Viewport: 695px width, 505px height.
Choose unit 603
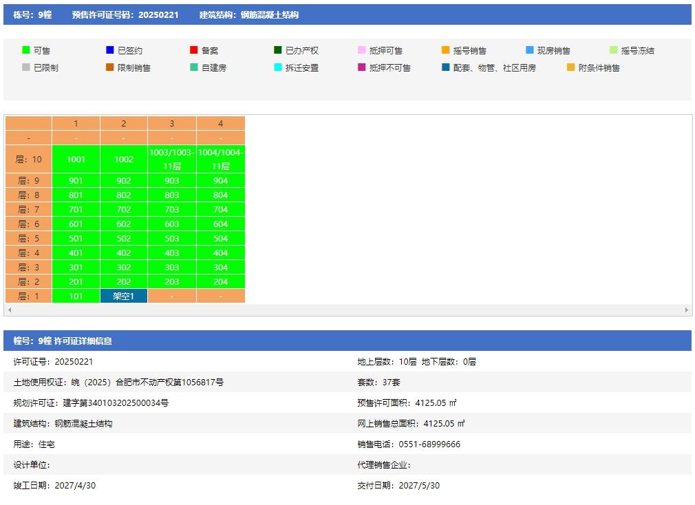pyautogui.click(x=172, y=224)
